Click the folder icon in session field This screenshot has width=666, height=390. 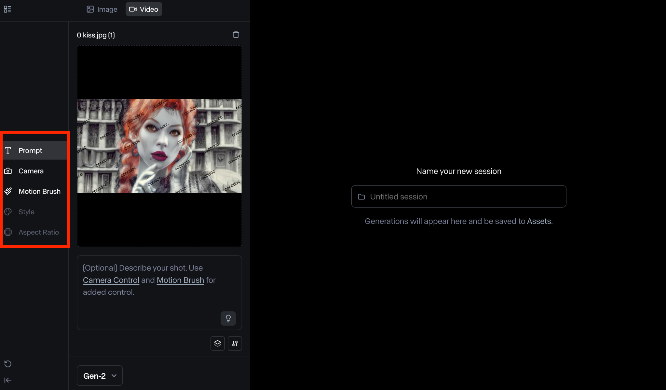pos(361,197)
